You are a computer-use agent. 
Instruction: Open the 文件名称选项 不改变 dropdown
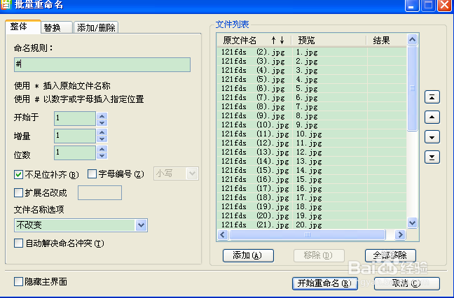(141, 225)
